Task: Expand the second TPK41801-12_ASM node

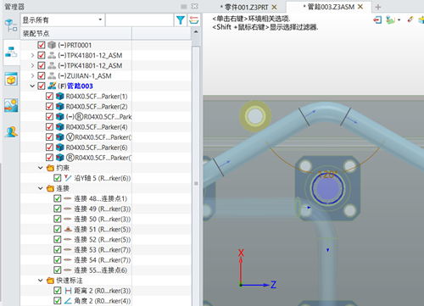Action: (x=32, y=65)
